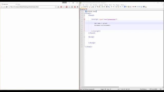Run macro multiple times icon
This screenshot has height=92, width=164.
point(139,7)
